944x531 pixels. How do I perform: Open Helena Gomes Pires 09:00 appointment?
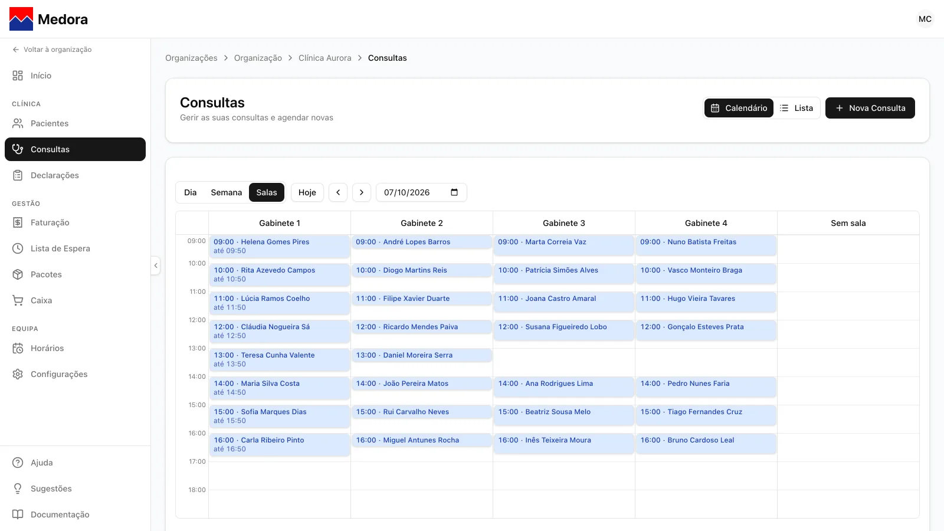280,247
